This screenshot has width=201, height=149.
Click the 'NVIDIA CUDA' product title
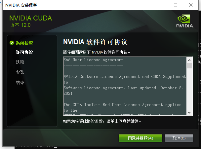click(31, 18)
